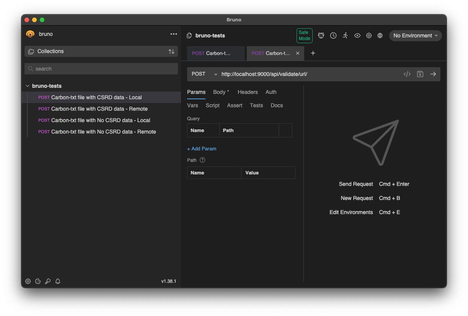Open the Assert tab

235,105
